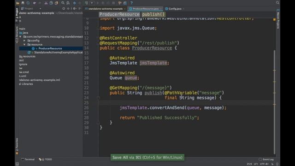
Task: Click the Build project icon
Action: (86, 3)
